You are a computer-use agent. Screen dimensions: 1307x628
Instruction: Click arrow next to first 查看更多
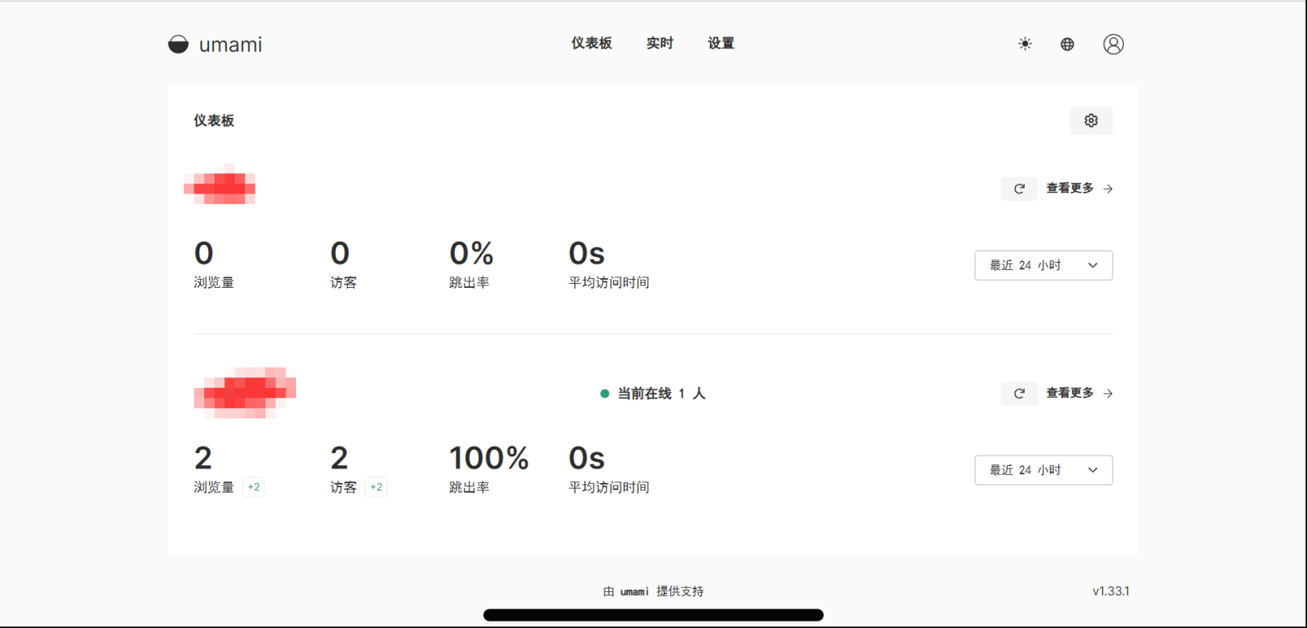click(1109, 189)
